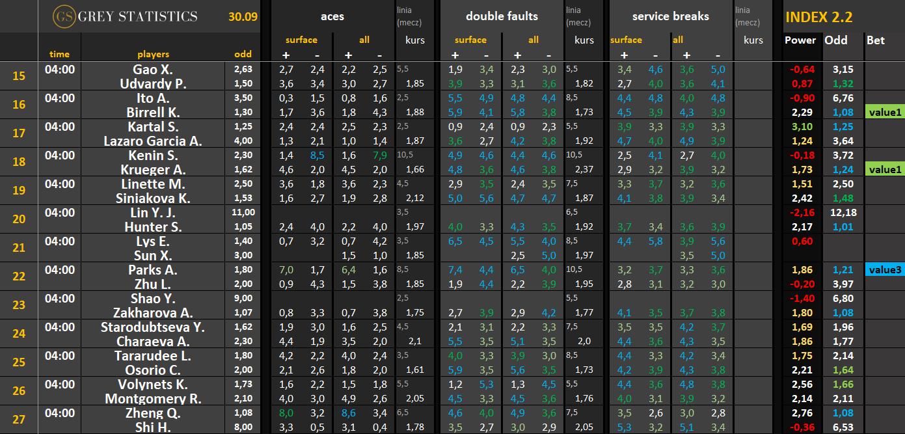Click the value1 bet tag for Krueger A.
The width and height of the screenshot is (905, 434).
coord(885,169)
